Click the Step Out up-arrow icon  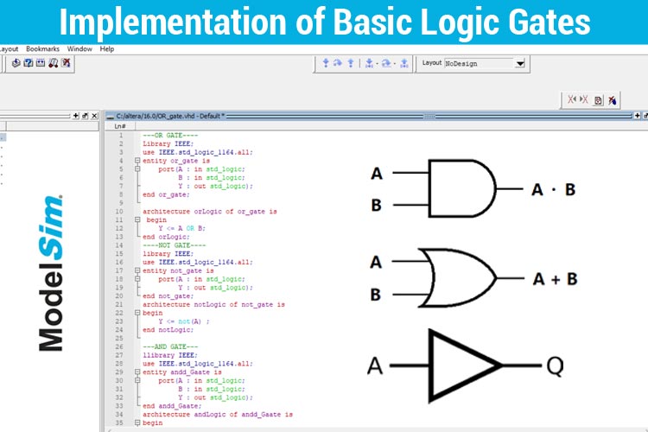(x=351, y=63)
